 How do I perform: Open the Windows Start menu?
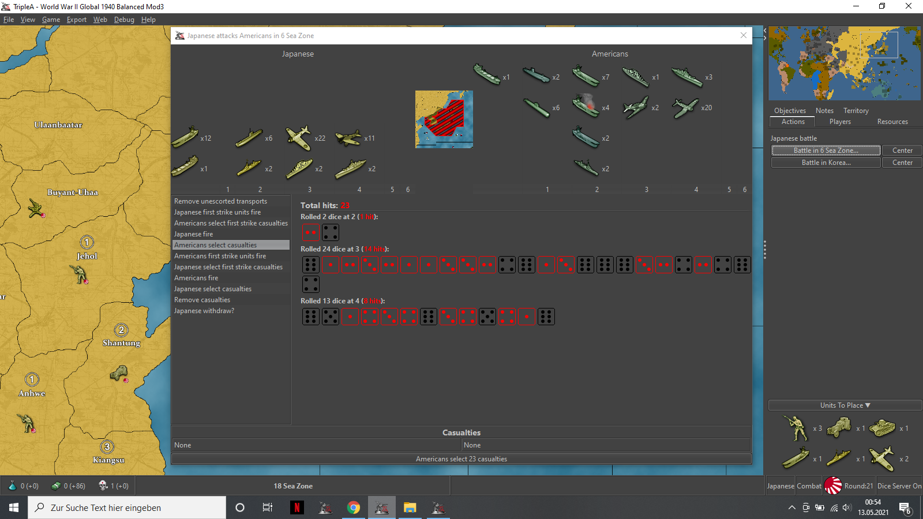pyautogui.click(x=14, y=507)
